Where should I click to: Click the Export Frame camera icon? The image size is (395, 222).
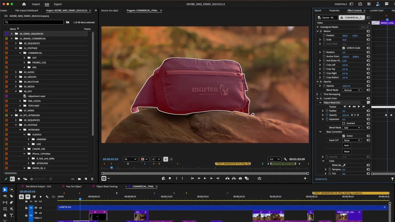coord(240,178)
